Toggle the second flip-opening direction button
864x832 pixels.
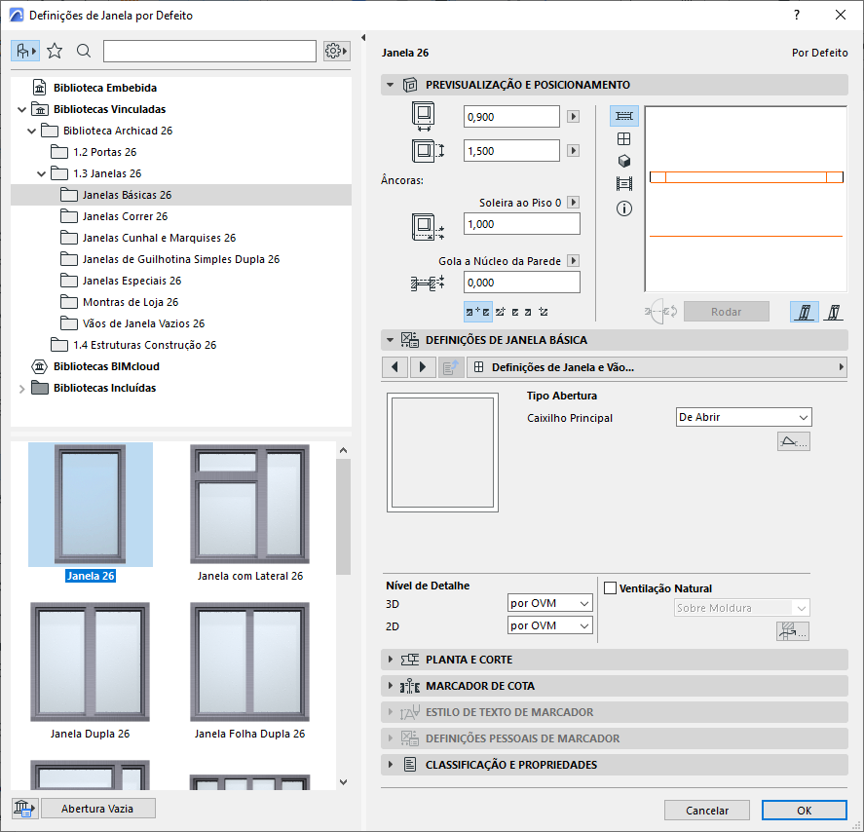click(834, 312)
